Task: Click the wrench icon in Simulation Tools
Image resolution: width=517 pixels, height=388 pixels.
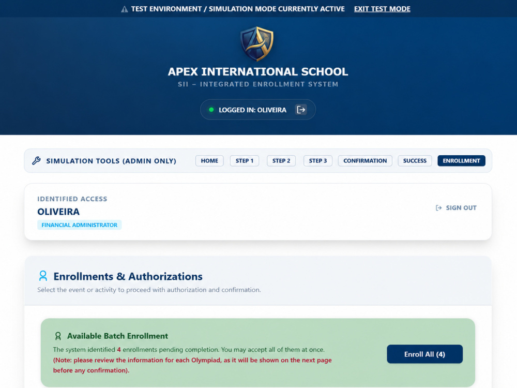Action: 36,161
